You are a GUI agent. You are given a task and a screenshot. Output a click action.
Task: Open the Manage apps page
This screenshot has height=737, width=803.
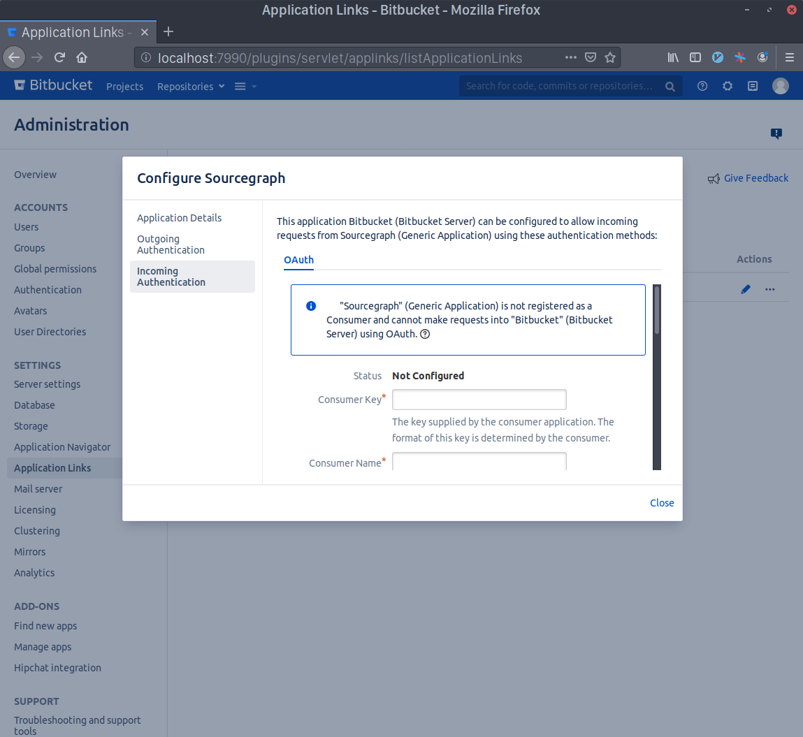[x=43, y=647]
